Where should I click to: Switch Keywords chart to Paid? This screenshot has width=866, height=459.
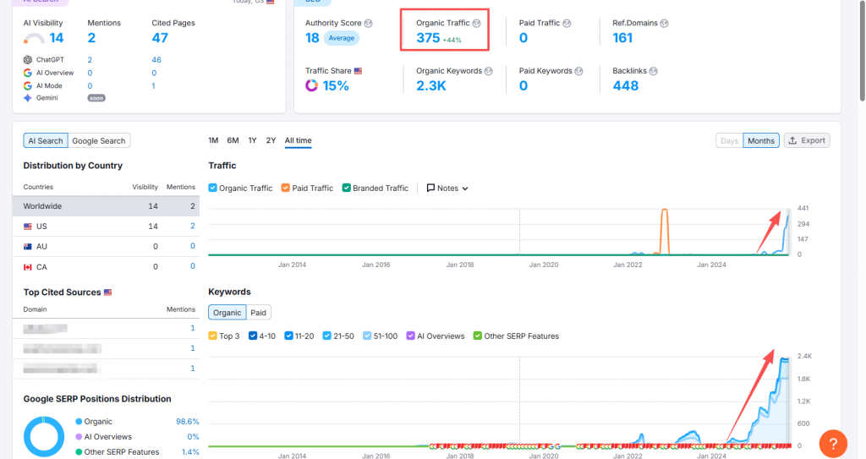point(259,313)
